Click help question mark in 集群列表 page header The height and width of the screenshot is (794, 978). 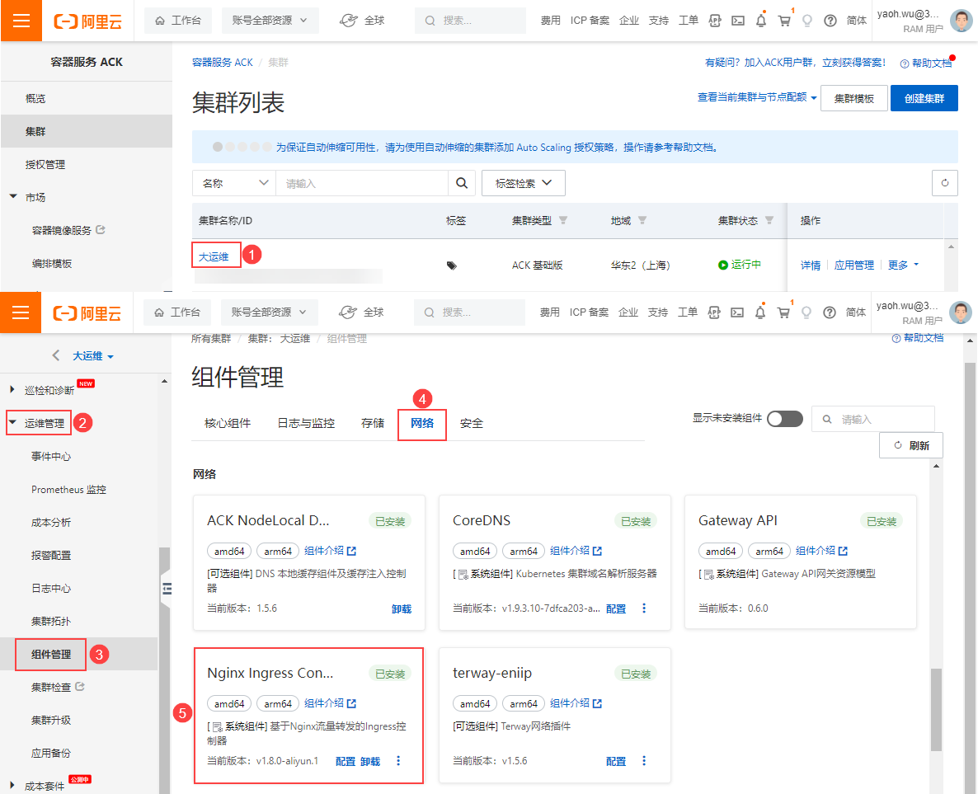tap(830, 21)
